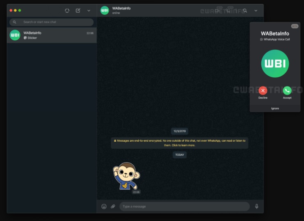Click the magnifier icon in sidebar search
Image resolution: width=304 pixels, height=221 pixels.
click(14, 22)
